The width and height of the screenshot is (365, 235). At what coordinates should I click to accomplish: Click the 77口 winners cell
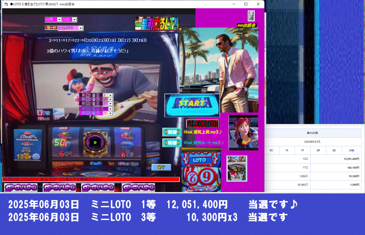(x=287, y=168)
